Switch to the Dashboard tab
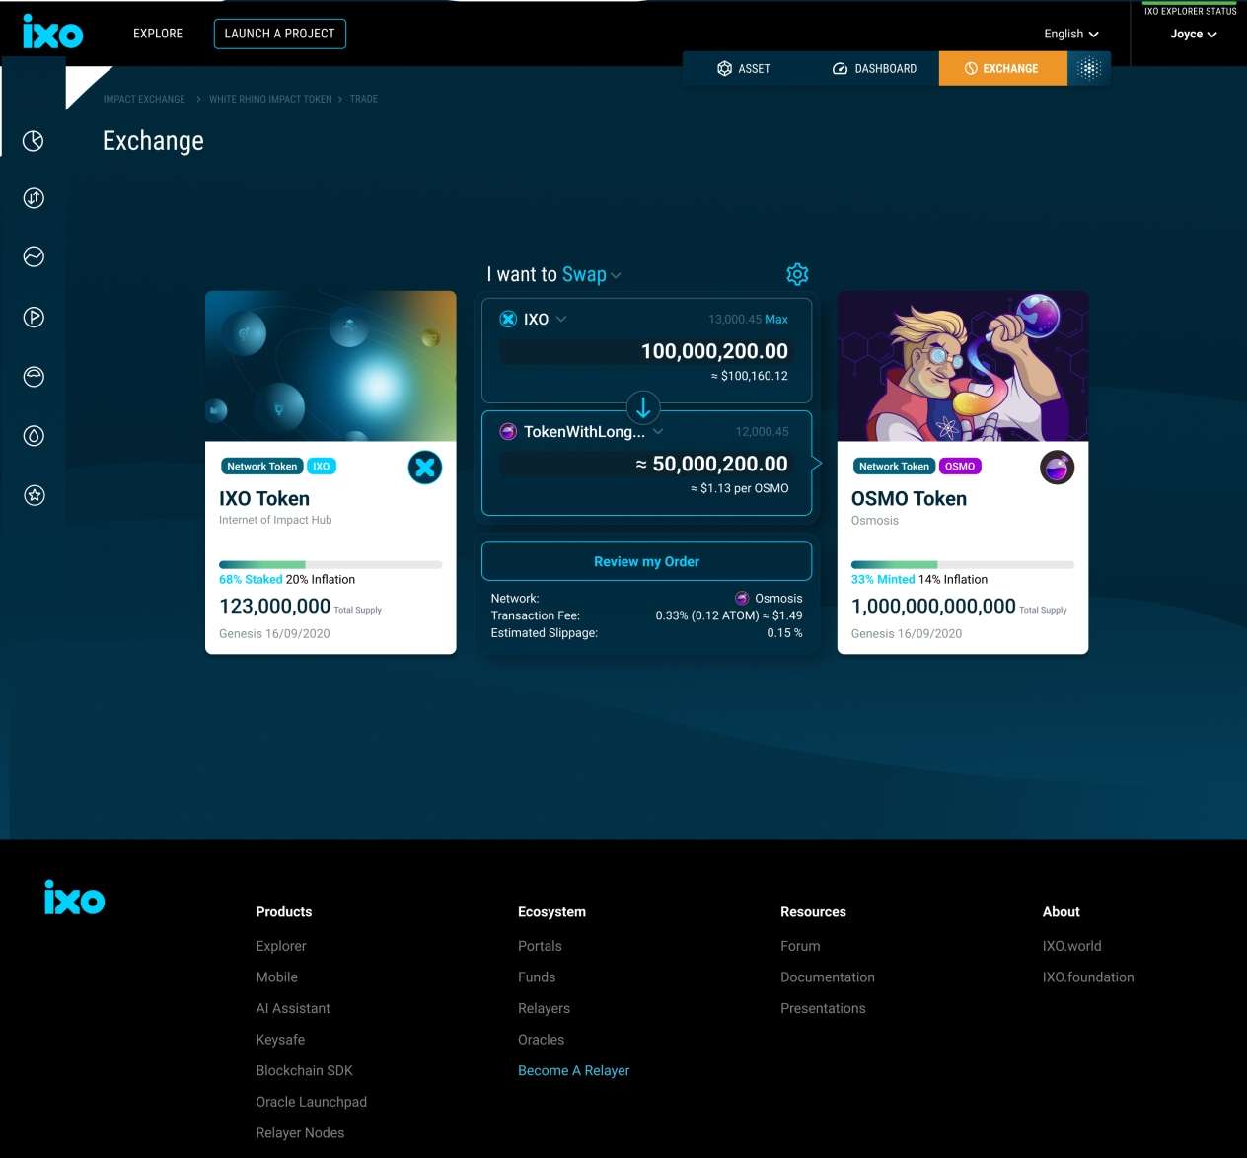1247x1158 pixels. coord(875,68)
